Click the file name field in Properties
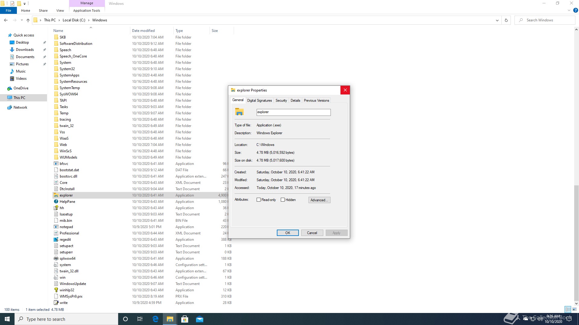Screen dimensions: 579x325 coord(293,112)
